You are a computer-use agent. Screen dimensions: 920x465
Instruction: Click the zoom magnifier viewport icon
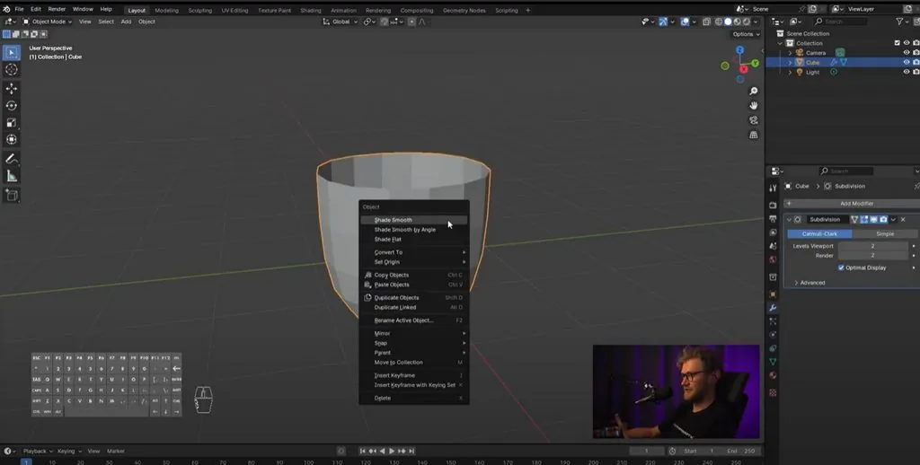(x=754, y=92)
